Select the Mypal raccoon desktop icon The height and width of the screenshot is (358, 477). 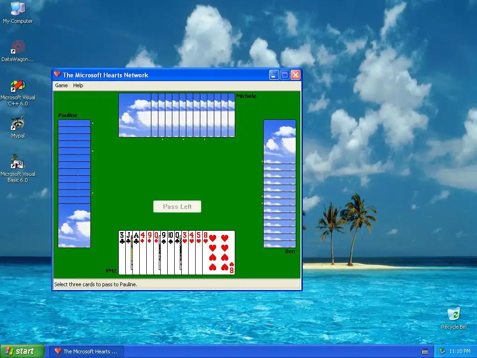click(18, 128)
